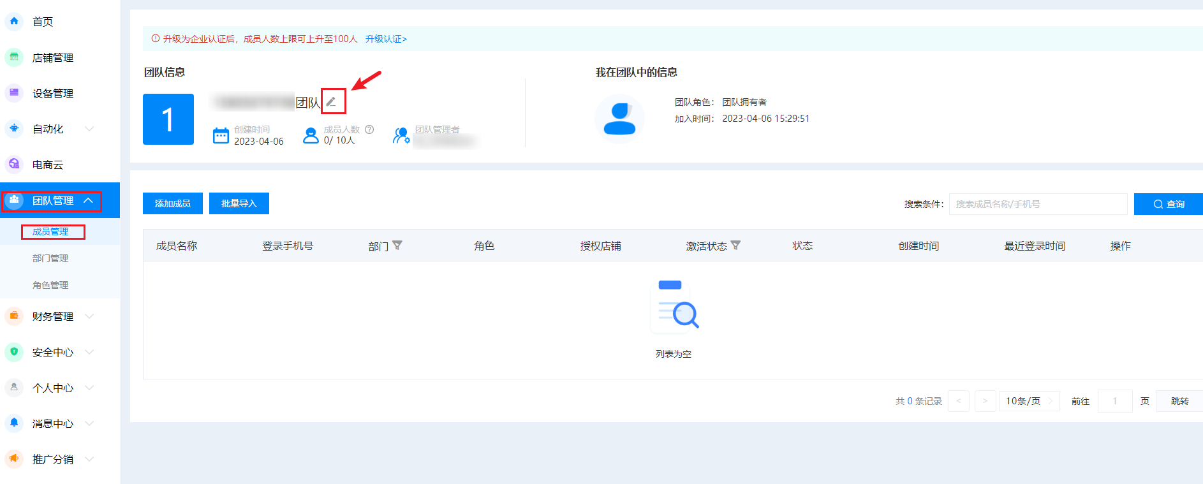Click the 查询 search button

[1169, 204]
